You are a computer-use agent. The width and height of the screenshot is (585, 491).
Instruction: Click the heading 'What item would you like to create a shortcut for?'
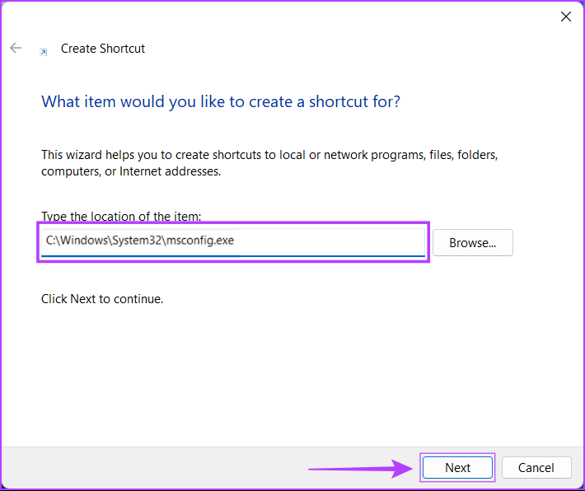click(221, 101)
